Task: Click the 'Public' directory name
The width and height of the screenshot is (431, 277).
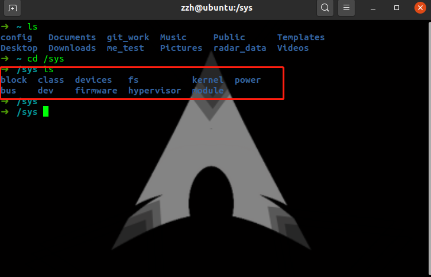Action: point(229,37)
